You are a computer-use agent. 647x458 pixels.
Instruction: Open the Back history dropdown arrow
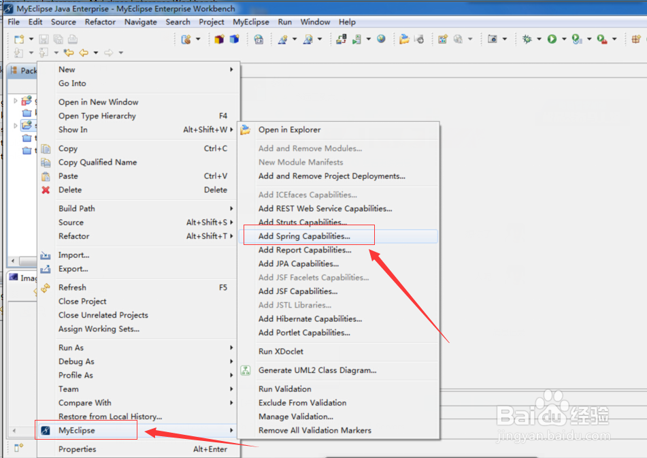(96, 52)
